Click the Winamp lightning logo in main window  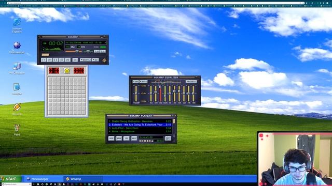(x=104, y=60)
